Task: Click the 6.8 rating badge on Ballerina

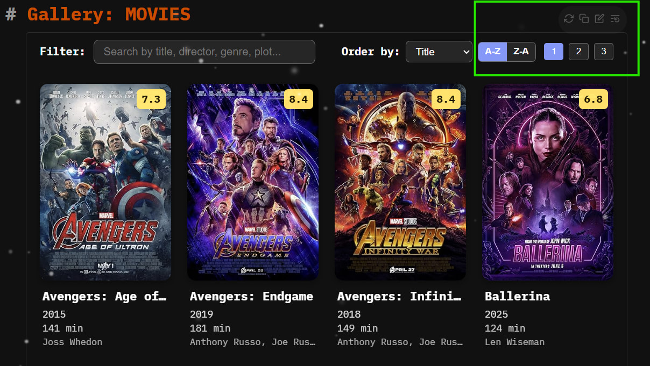Action: (593, 99)
